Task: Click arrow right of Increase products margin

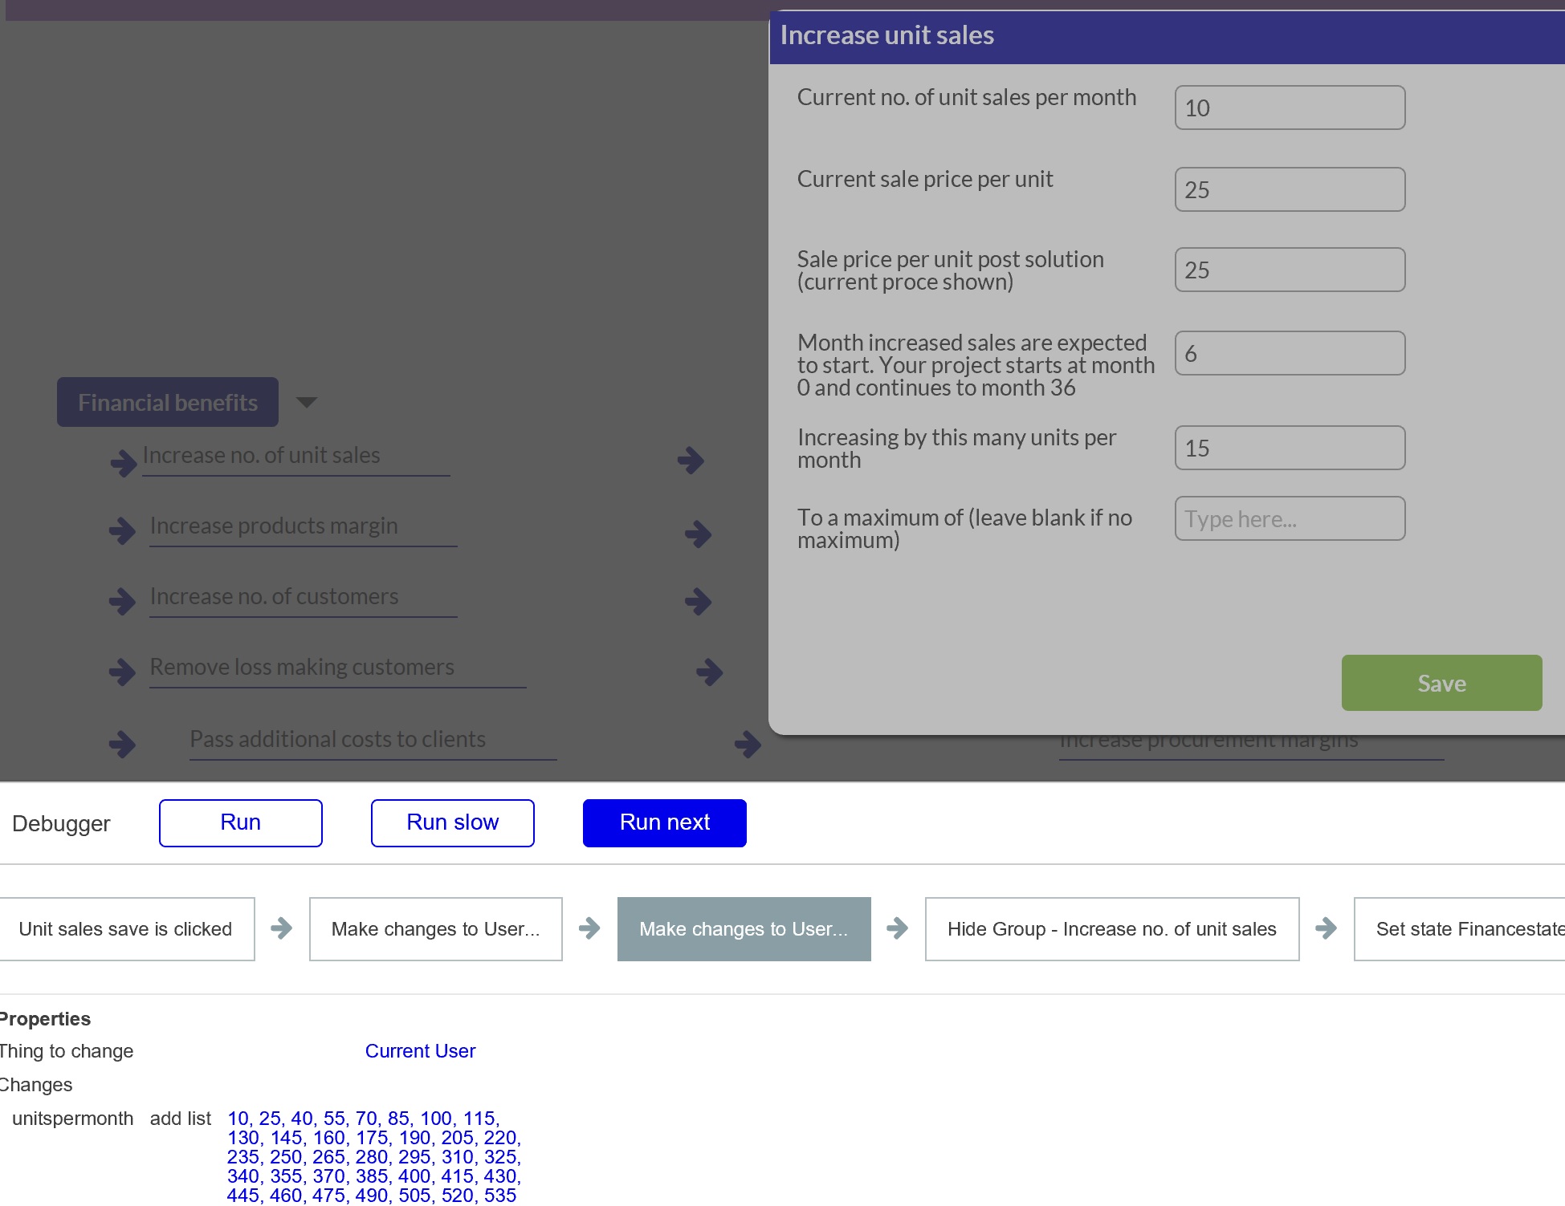Action: [698, 534]
